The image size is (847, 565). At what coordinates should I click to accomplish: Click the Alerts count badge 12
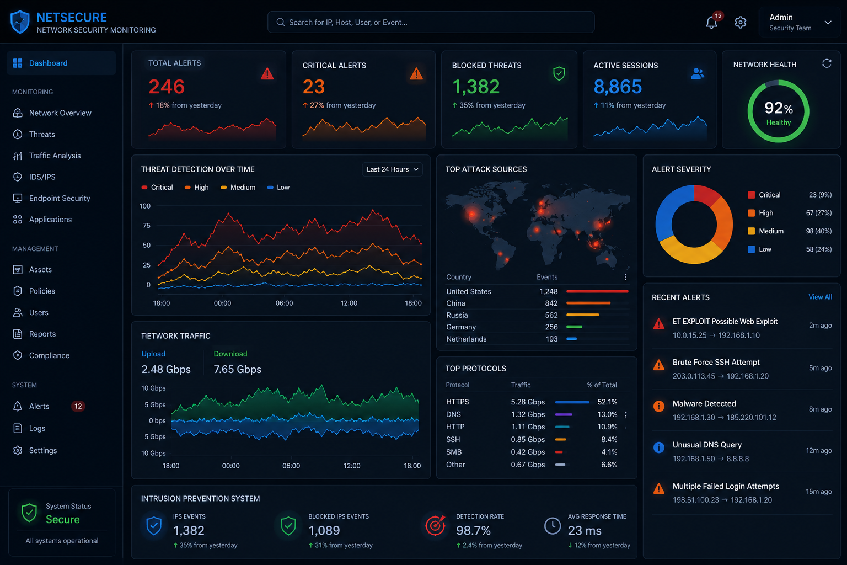click(78, 406)
